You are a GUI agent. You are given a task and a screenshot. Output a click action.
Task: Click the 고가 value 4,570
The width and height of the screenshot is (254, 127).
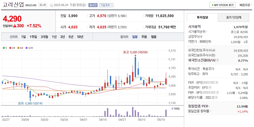tap(101, 16)
